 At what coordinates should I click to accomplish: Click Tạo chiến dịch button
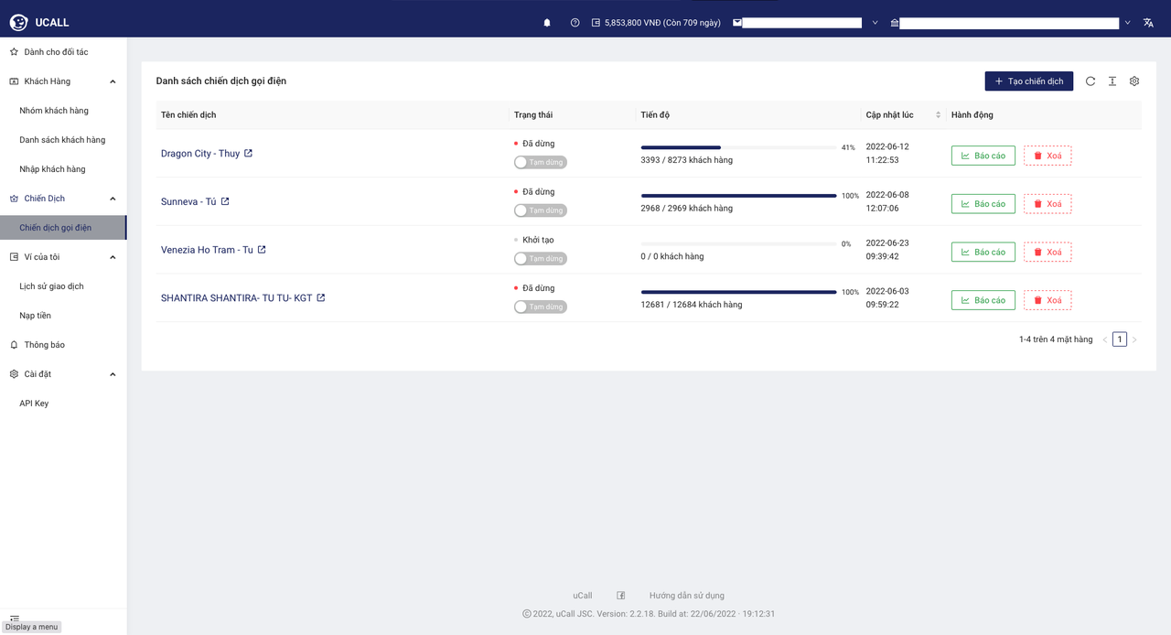1029,81
